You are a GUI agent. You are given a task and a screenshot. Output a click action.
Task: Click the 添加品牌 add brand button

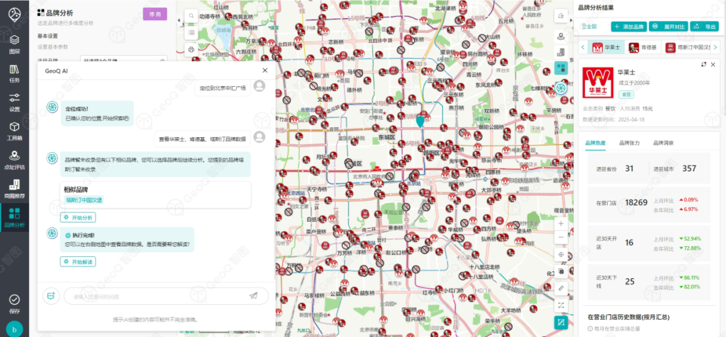coord(629,26)
